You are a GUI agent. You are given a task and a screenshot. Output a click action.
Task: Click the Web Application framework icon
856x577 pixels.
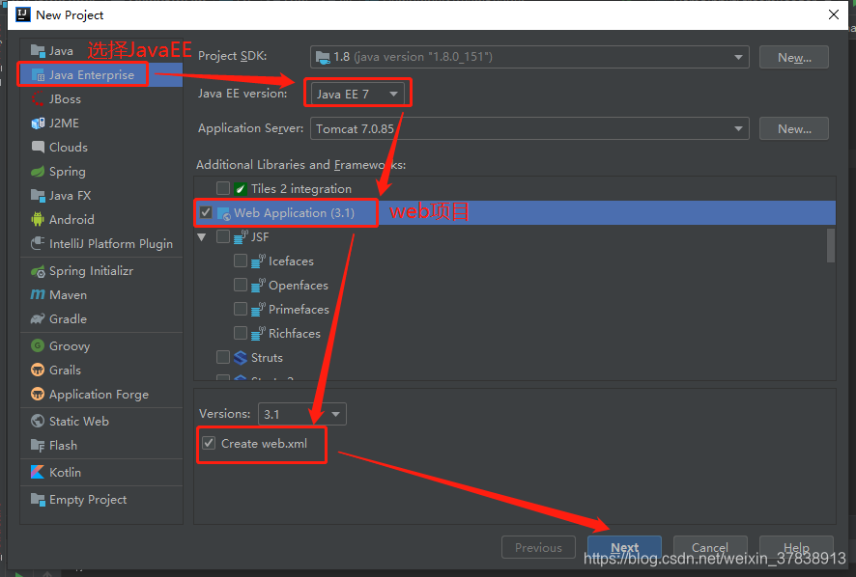pos(224,213)
